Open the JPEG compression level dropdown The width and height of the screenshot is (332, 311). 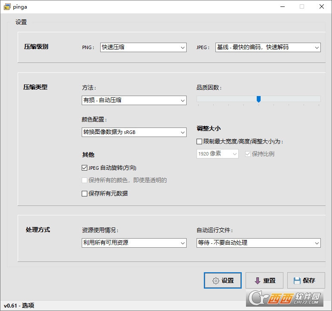point(268,47)
